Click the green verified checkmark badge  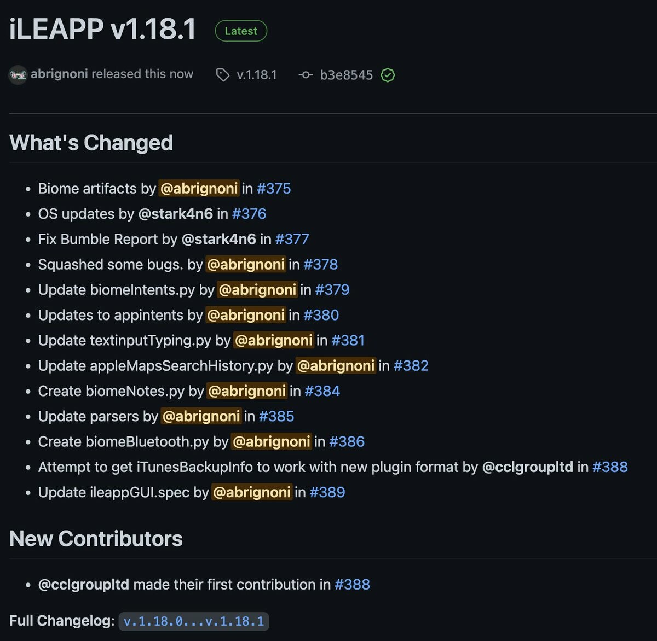coord(388,75)
